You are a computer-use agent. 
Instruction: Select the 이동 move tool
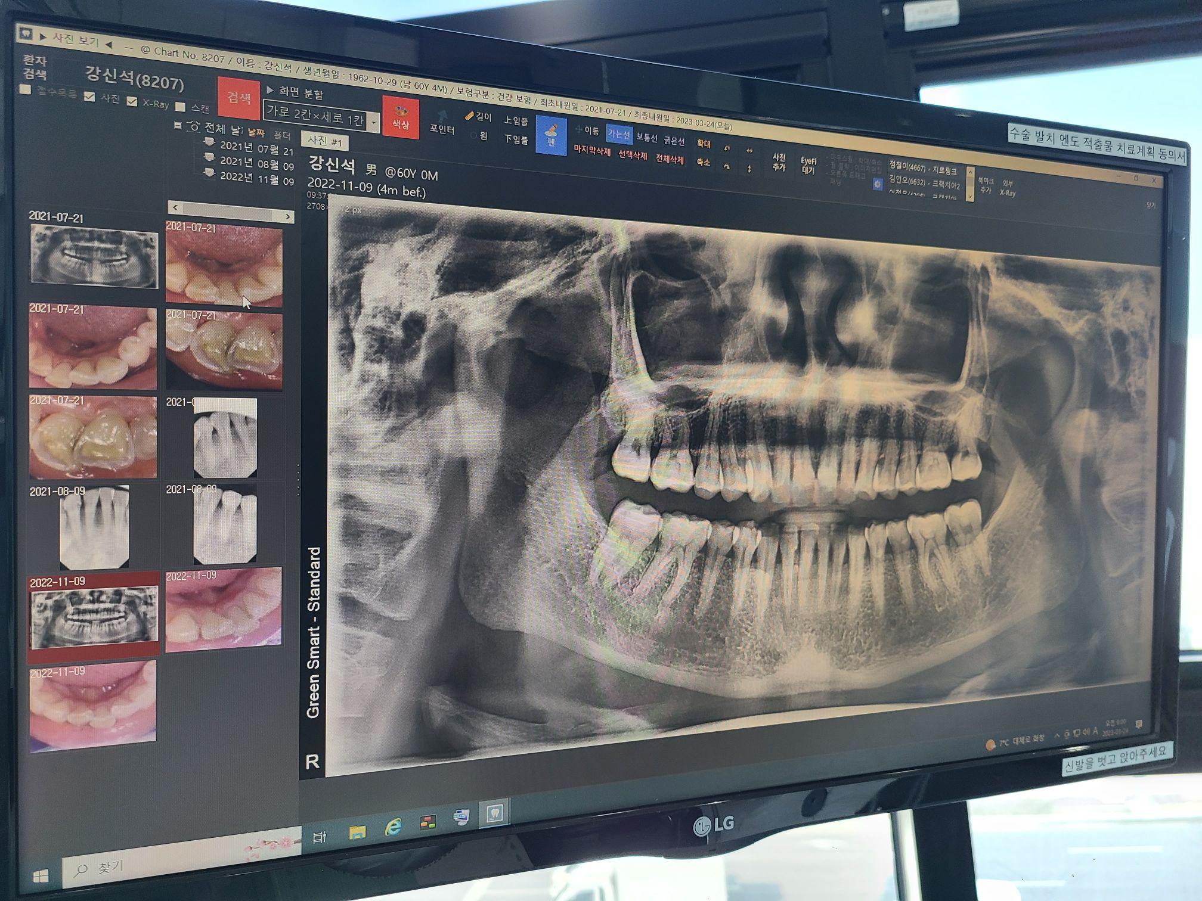587,130
